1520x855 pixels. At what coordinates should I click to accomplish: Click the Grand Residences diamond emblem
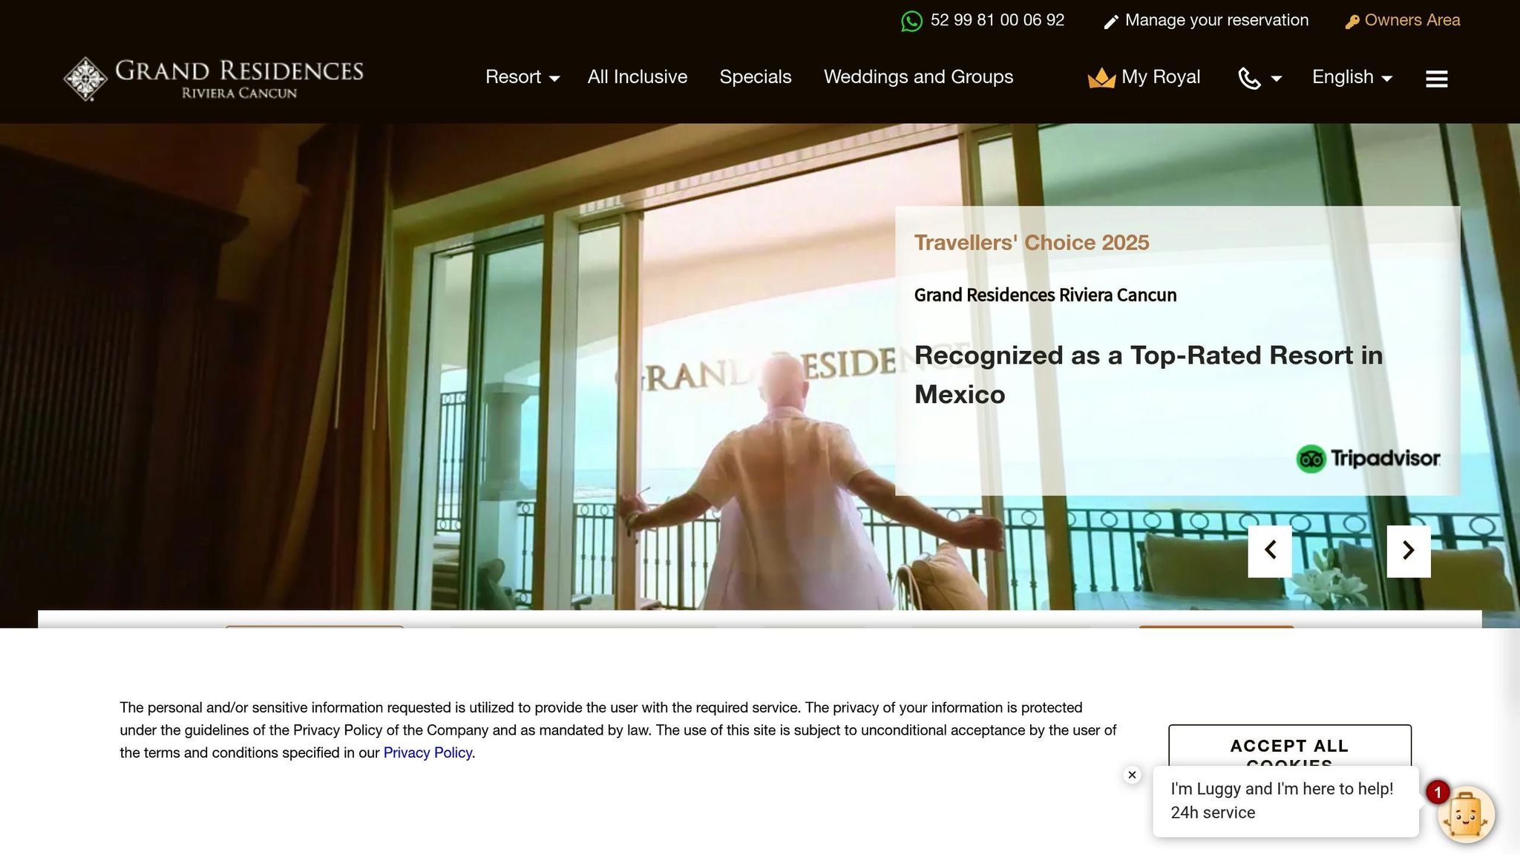click(85, 79)
